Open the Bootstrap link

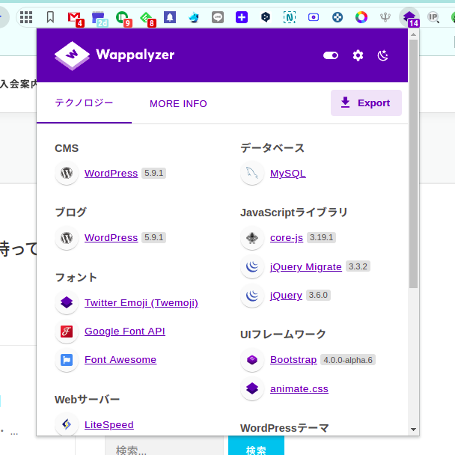pyautogui.click(x=293, y=360)
